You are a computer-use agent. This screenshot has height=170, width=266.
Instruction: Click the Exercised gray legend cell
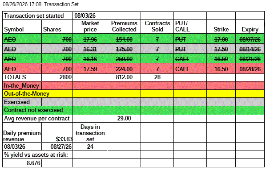click(22, 102)
